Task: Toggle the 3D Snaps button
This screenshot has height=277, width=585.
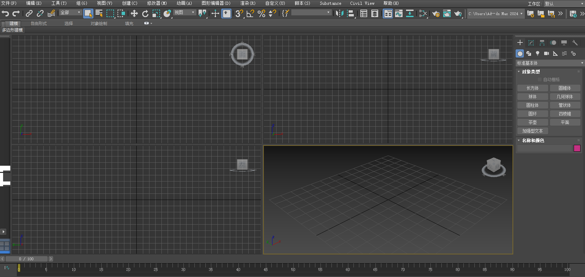Action: (239, 13)
